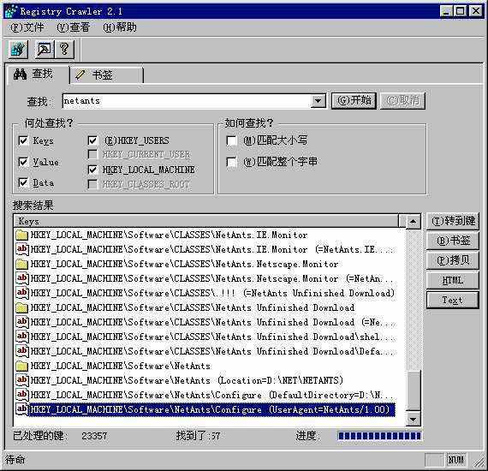488x471 pixels.
Task: Click the results list scroll down arrow
Action: [x=413, y=419]
